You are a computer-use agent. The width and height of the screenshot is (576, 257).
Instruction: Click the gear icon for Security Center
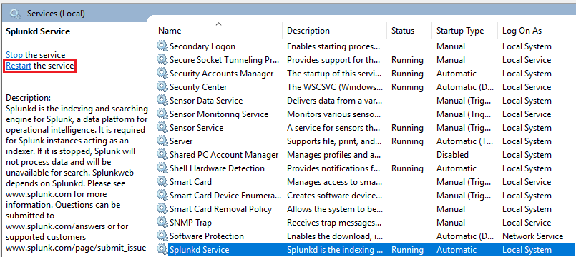tap(162, 86)
